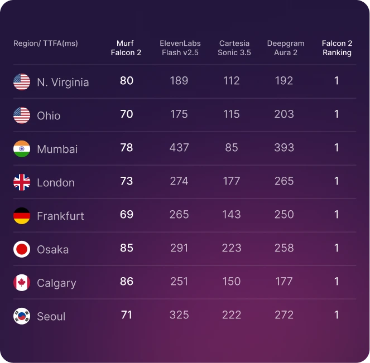
Task: Select the India flag icon for Mumbai
Action: (22, 149)
